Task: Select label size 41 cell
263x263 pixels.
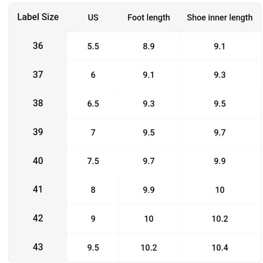Action: point(38,190)
